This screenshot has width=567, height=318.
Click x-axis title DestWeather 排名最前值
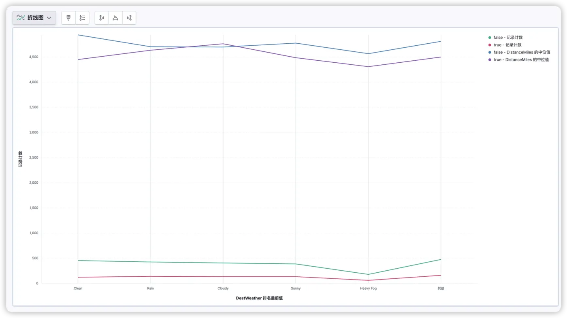[x=259, y=298]
